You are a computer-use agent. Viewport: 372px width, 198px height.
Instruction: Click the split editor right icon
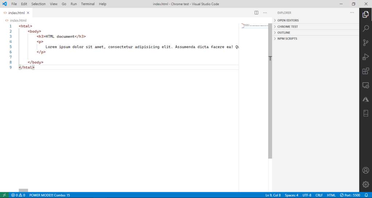click(x=256, y=13)
